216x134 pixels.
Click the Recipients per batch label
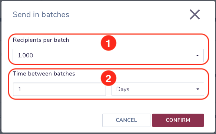tap(41, 40)
